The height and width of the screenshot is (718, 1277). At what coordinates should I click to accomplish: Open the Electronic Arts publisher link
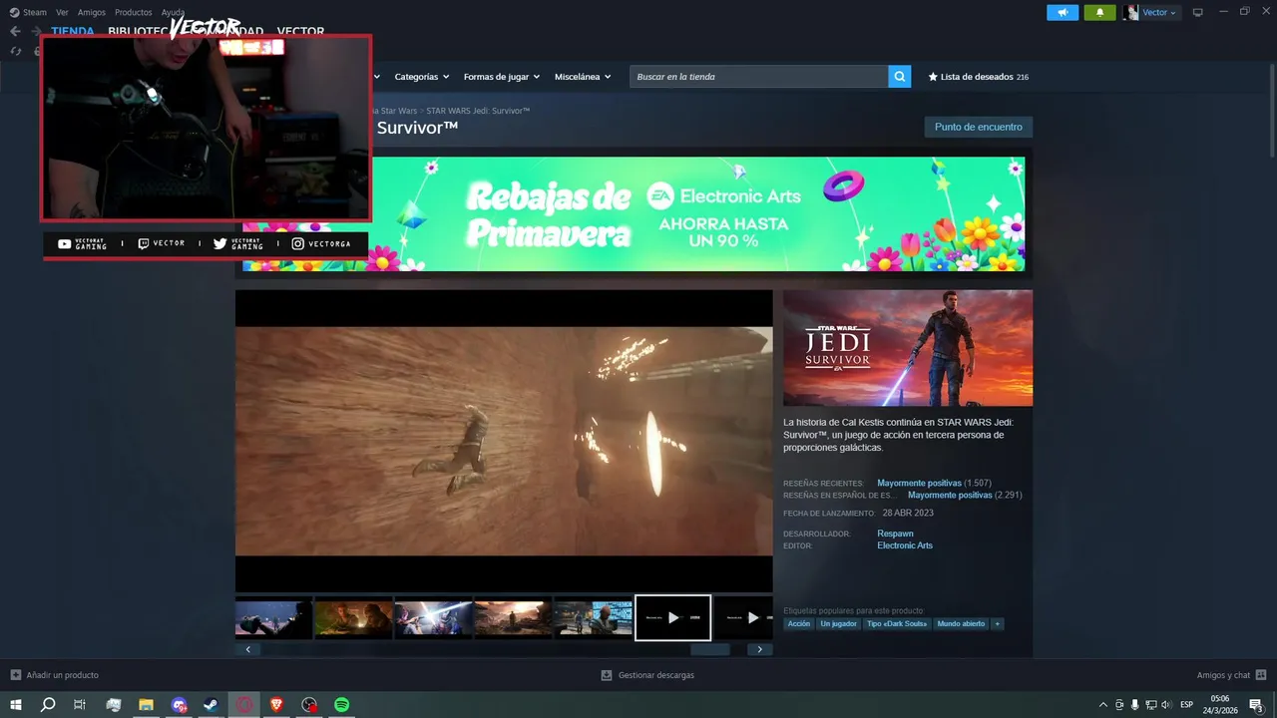[x=905, y=545]
